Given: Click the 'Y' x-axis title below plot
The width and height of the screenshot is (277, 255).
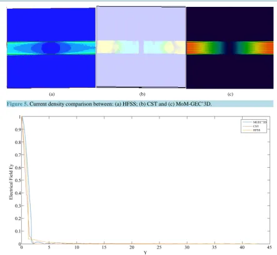Looking at the screenshot, I should pyautogui.click(x=145, y=253).
